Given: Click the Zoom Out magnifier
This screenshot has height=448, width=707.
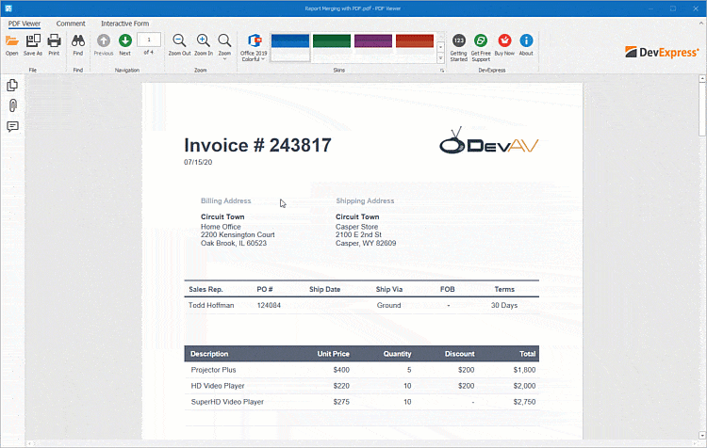Looking at the screenshot, I should [179, 42].
